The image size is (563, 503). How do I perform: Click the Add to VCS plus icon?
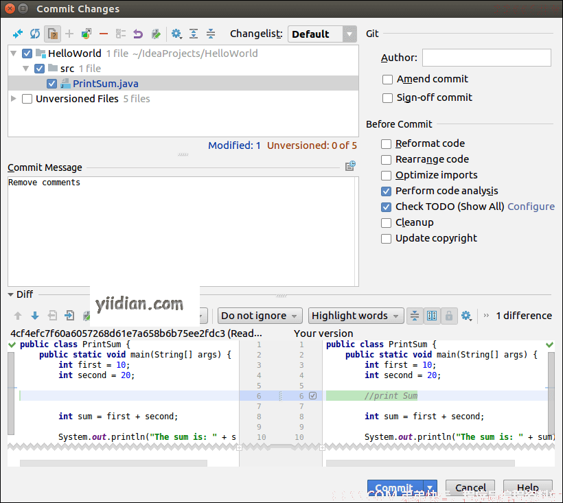(69, 34)
